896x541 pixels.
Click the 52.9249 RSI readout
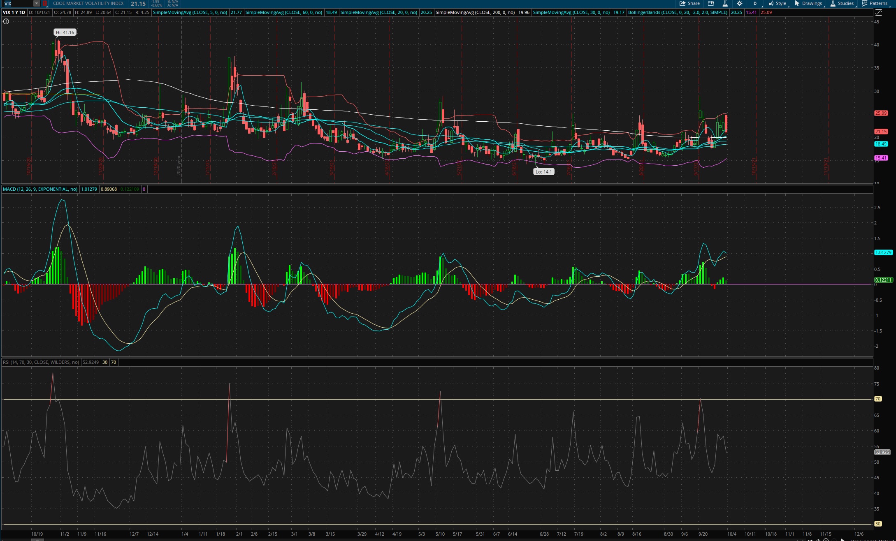point(91,362)
